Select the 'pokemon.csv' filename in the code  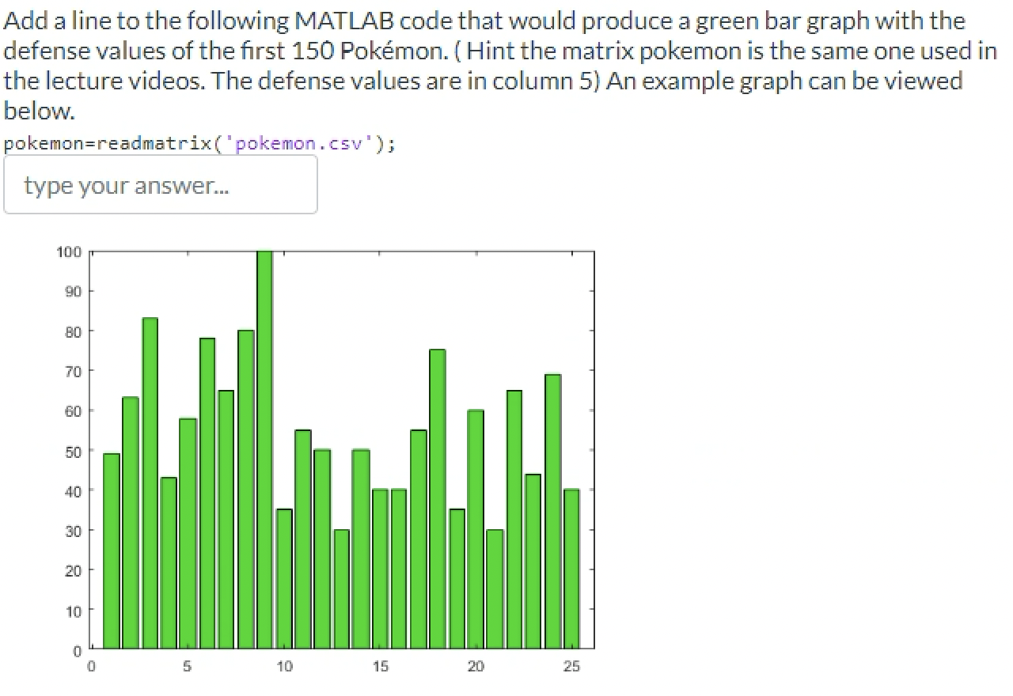coord(305,143)
